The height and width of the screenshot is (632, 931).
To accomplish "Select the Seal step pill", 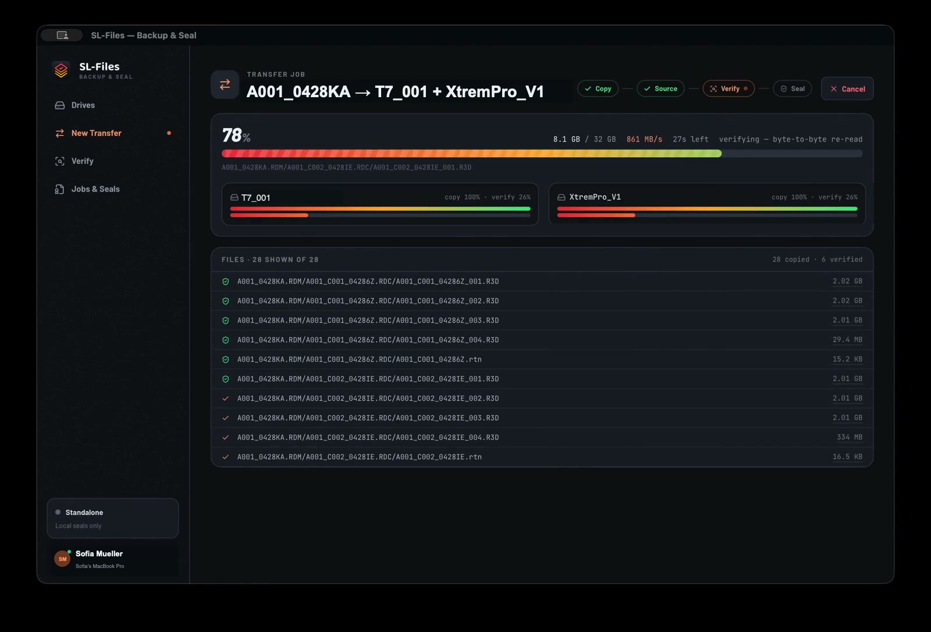I will (x=792, y=88).
